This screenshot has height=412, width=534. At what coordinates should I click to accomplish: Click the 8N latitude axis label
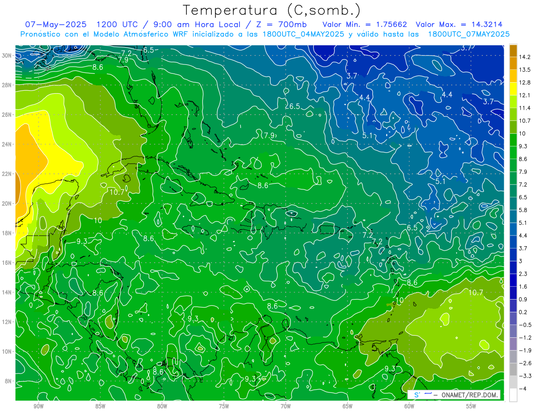click(x=8, y=381)
